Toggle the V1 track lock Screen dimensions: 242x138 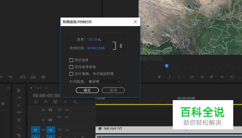click(x=43, y=130)
